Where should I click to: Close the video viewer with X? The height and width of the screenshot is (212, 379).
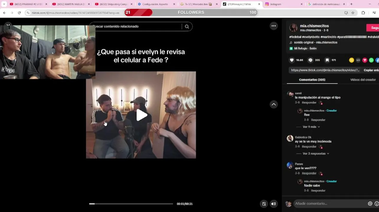point(8,25)
